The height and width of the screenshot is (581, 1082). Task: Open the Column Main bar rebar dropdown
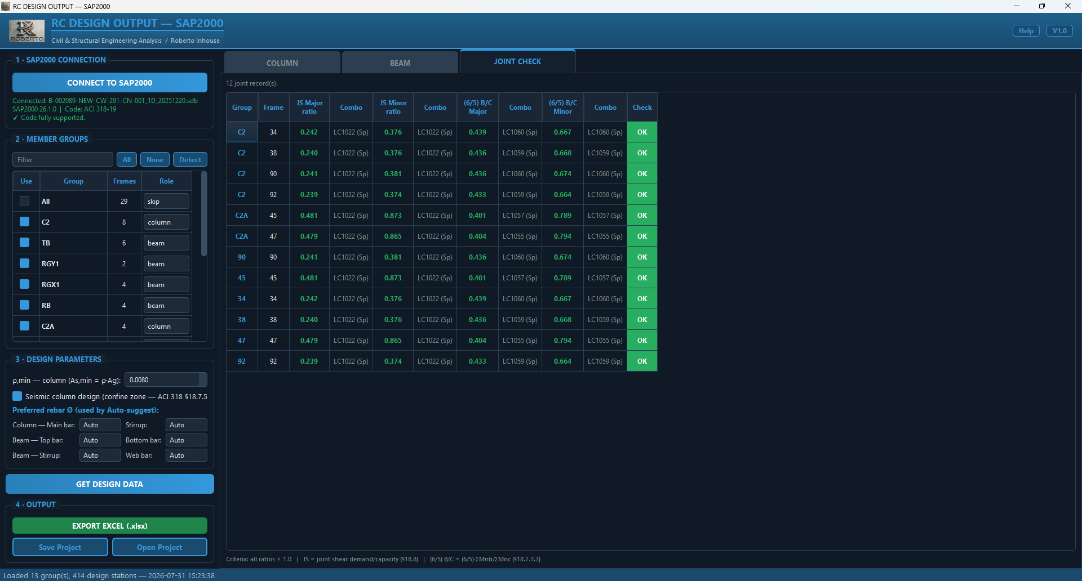tap(100, 425)
